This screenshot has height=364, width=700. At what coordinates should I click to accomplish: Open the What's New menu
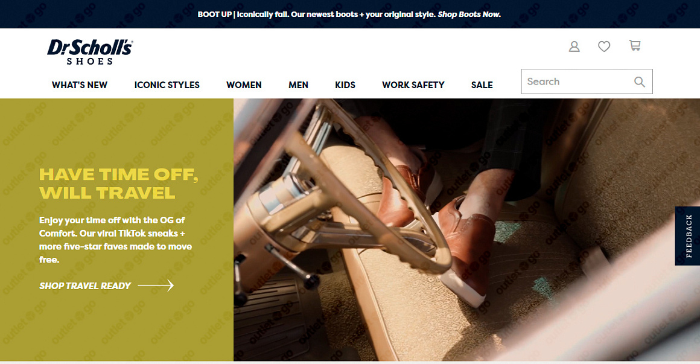coord(80,85)
